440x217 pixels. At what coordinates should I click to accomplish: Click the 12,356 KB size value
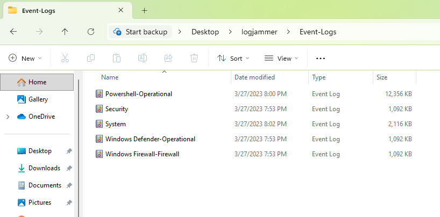pos(399,94)
